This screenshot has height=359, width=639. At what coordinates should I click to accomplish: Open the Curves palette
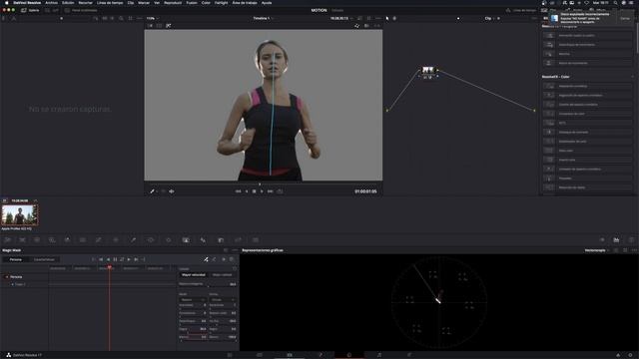[x=98, y=240]
